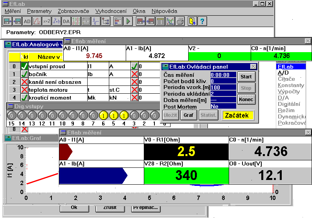Open the Zobrazovače menu
The height and width of the screenshot is (218, 312).
(73, 11)
